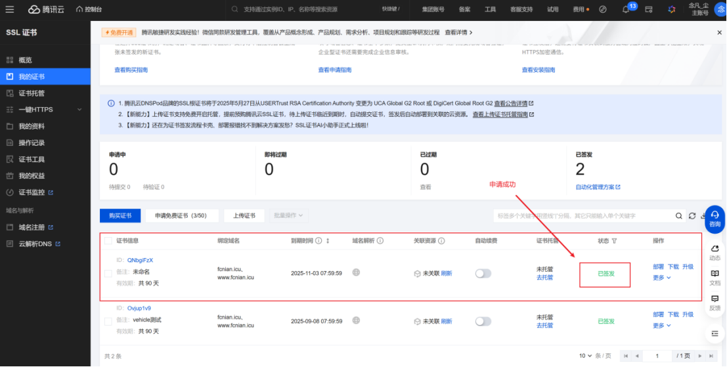
Task: Click the list icon below the feedback button
Action: 715,333
